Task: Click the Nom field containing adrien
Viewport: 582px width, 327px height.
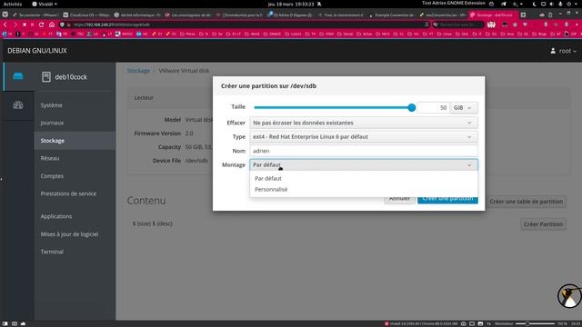Action: (364, 151)
